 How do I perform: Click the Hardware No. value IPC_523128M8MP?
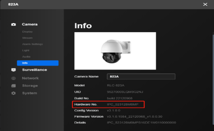(125, 104)
